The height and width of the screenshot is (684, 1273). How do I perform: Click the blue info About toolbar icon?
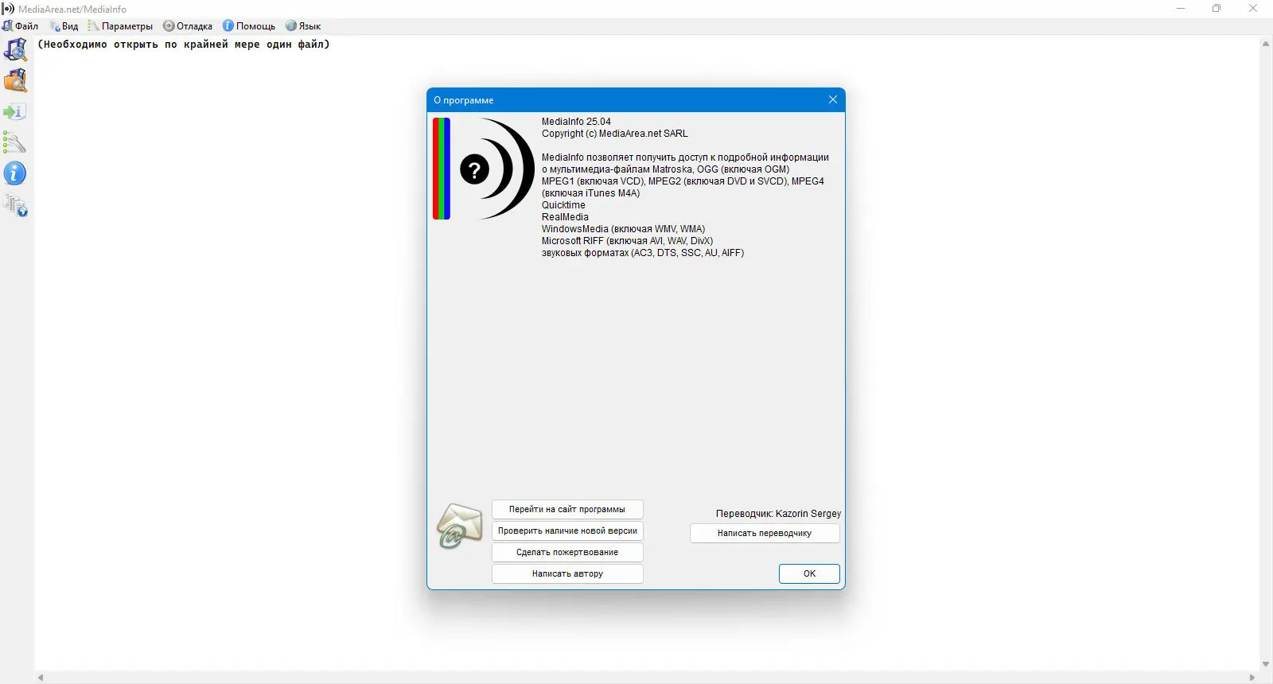pos(15,173)
